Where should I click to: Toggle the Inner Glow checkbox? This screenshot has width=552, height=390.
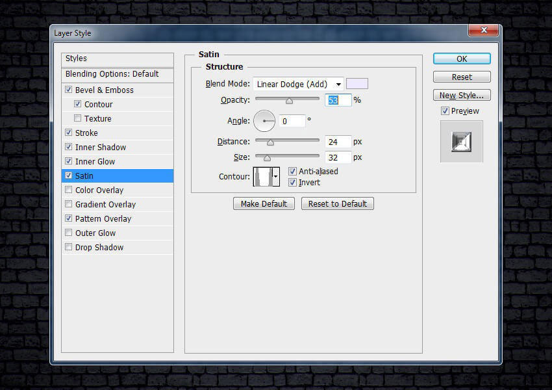pyautogui.click(x=69, y=161)
